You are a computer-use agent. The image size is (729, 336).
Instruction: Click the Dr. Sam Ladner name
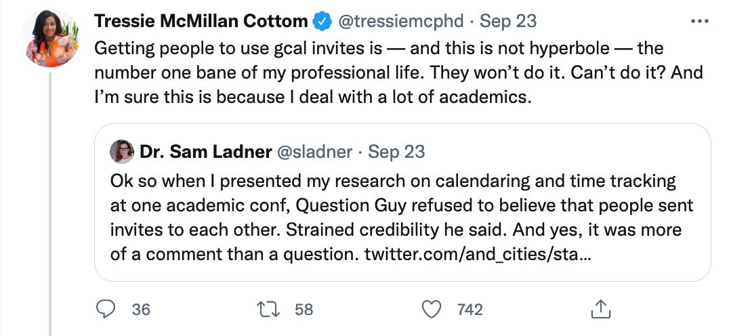point(205,152)
